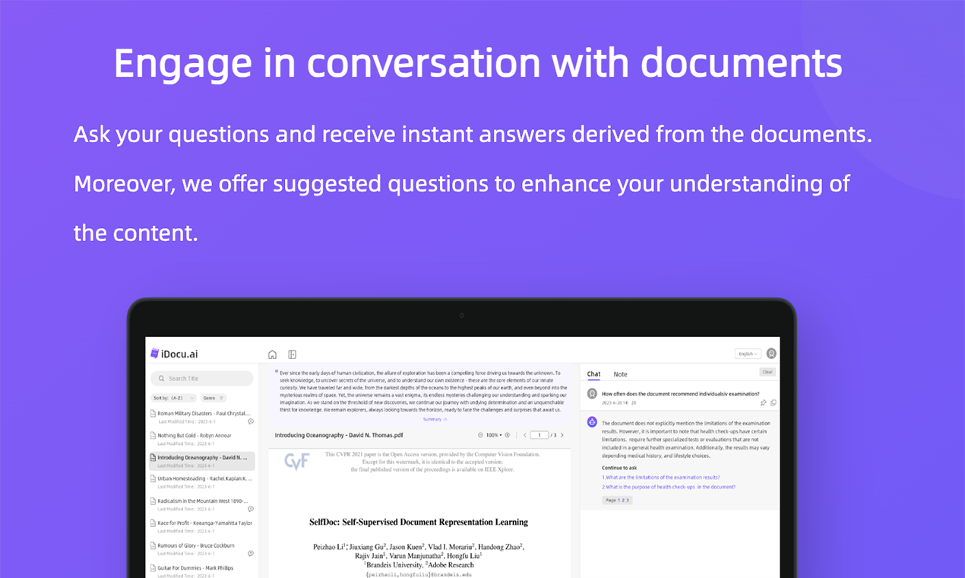Image resolution: width=965 pixels, height=578 pixels.
Task: Jump to source page 2 link
Action: [x=624, y=500]
